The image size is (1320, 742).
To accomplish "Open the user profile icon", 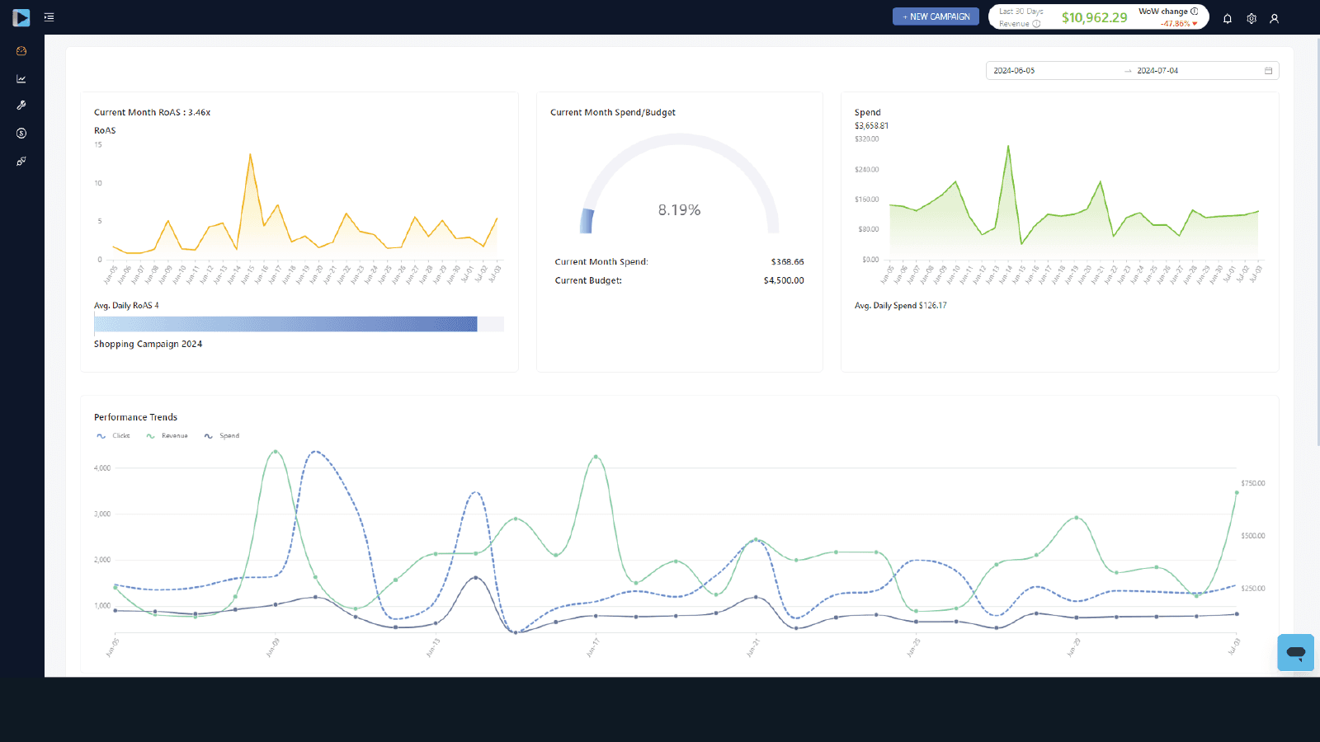I will coord(1275,18).
